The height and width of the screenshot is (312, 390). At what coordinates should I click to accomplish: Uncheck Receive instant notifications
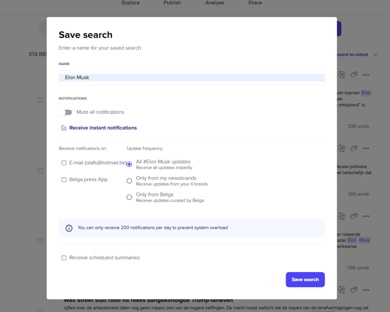(64, 128)
